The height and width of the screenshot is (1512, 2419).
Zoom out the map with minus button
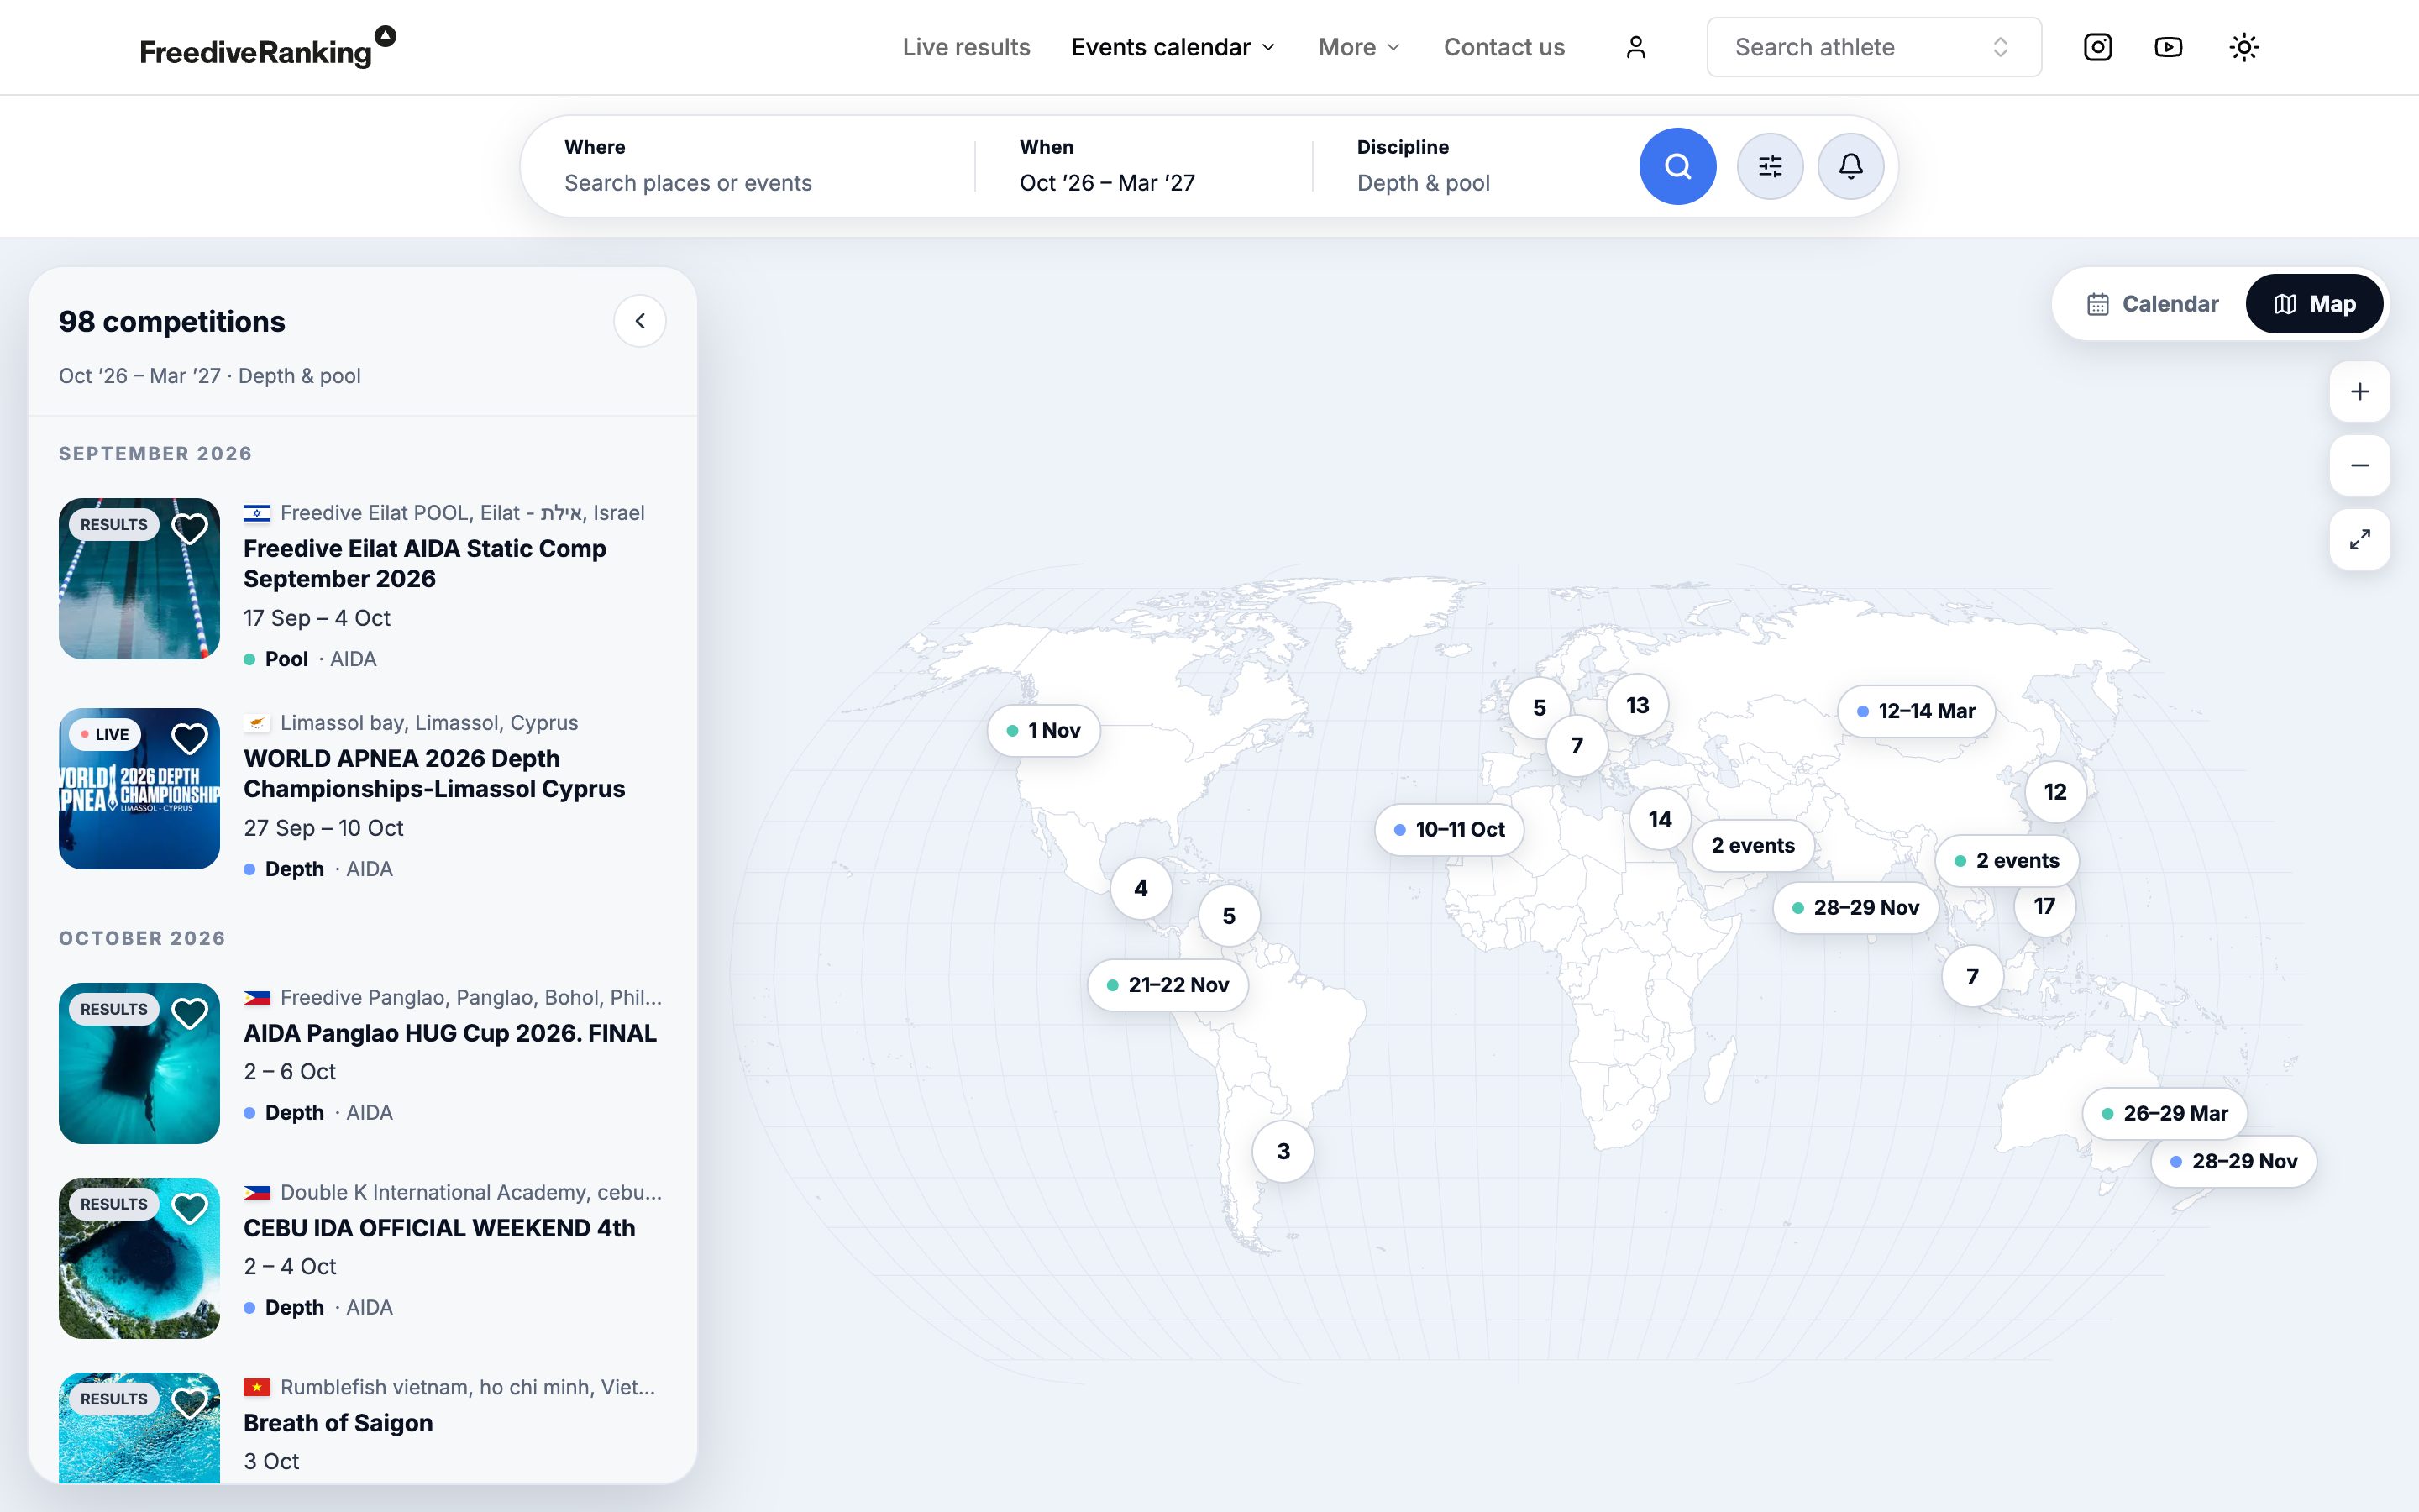click(2359, 465)
